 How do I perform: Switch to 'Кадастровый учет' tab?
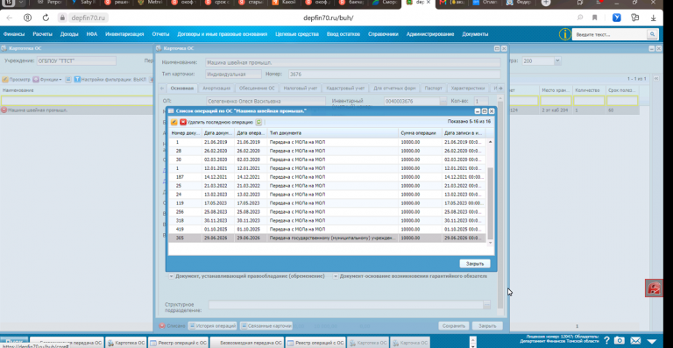[x=345, y=89]
